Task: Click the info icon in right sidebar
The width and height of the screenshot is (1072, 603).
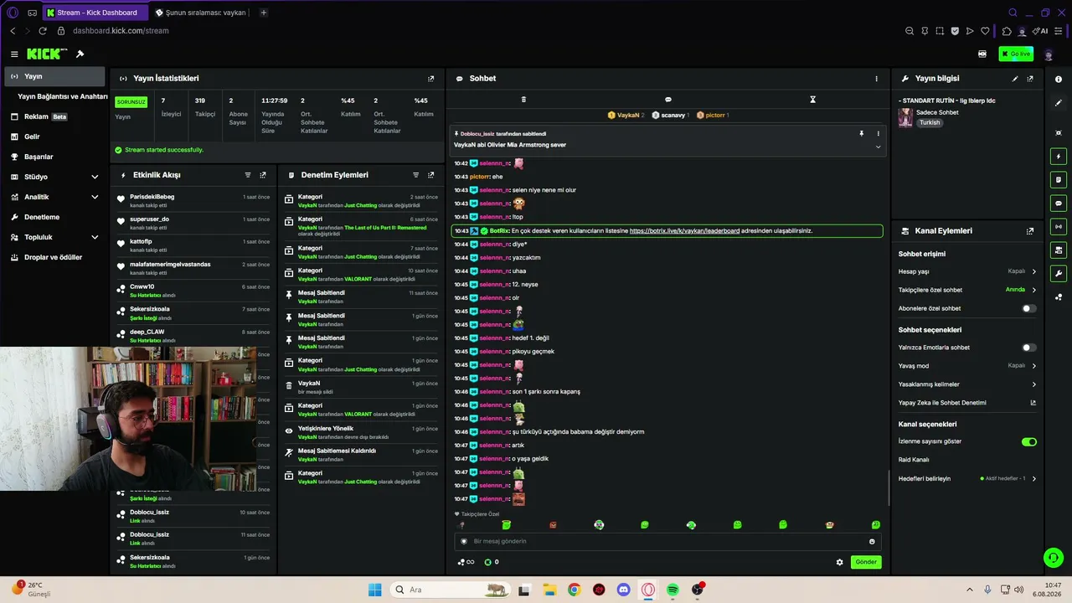Action: [1059, 80]
